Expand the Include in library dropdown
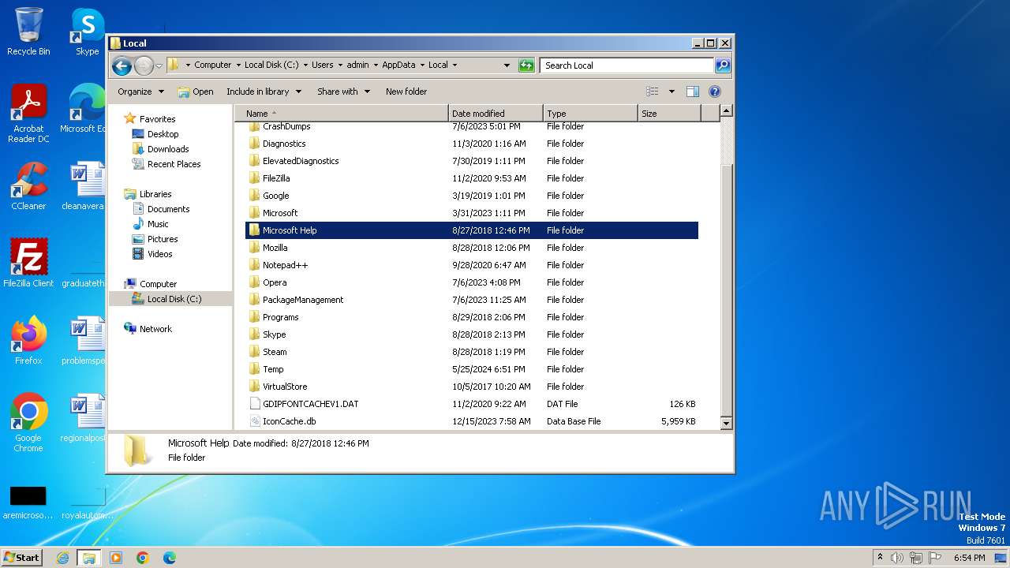 [x=264, y=92]
